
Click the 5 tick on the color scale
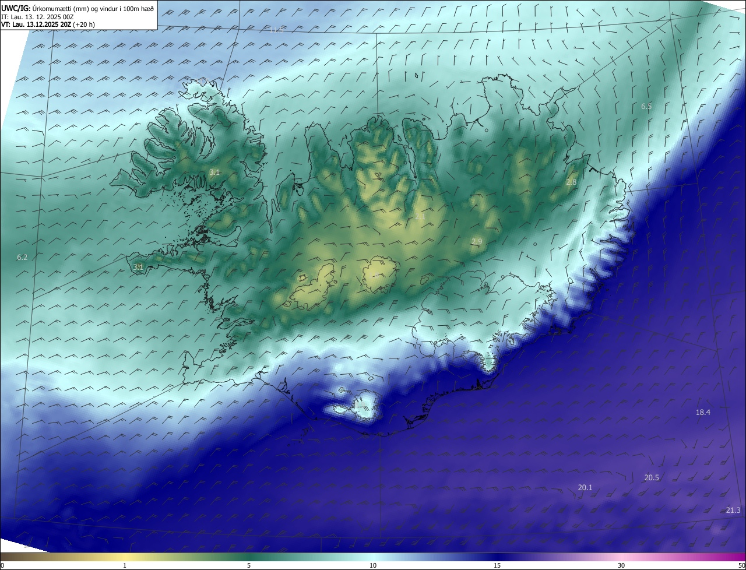point(249,565)
